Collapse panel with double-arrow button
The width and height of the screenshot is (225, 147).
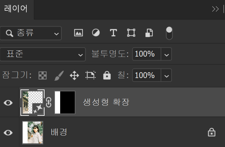[215, 9]
